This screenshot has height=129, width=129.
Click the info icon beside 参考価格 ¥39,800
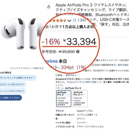pyautogui.click(x=78, y=52)
